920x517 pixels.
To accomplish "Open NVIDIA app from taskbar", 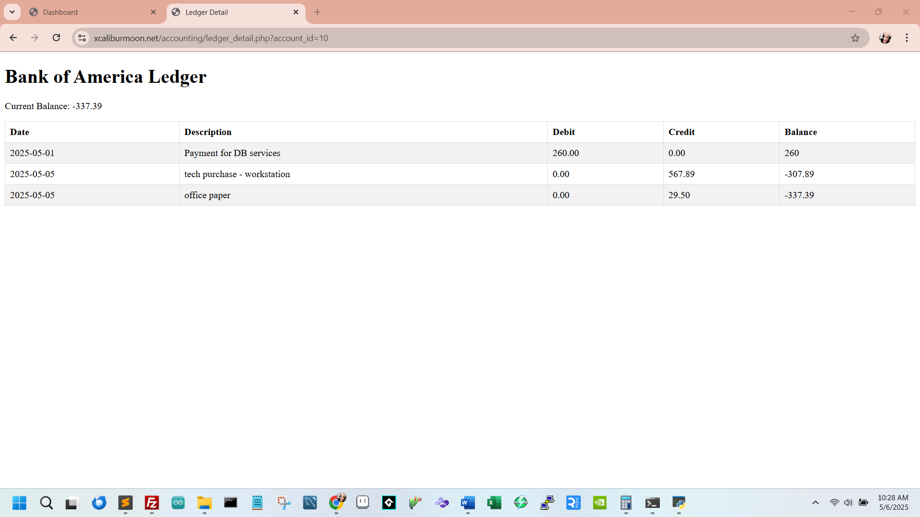I will point(600,503).
